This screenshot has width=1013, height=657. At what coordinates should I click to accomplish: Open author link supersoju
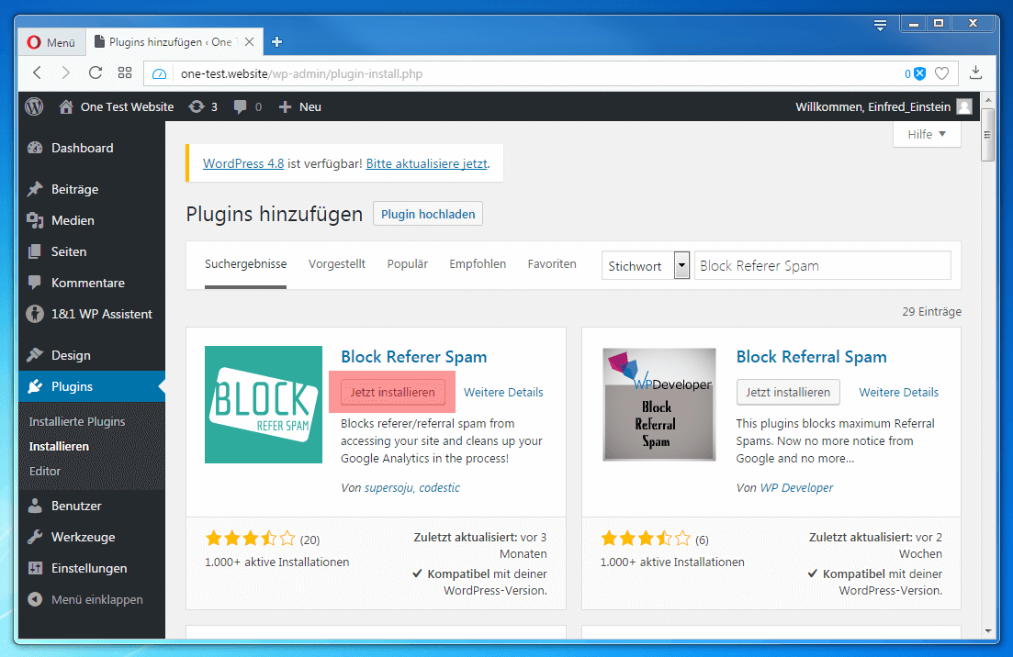point(388,488)
